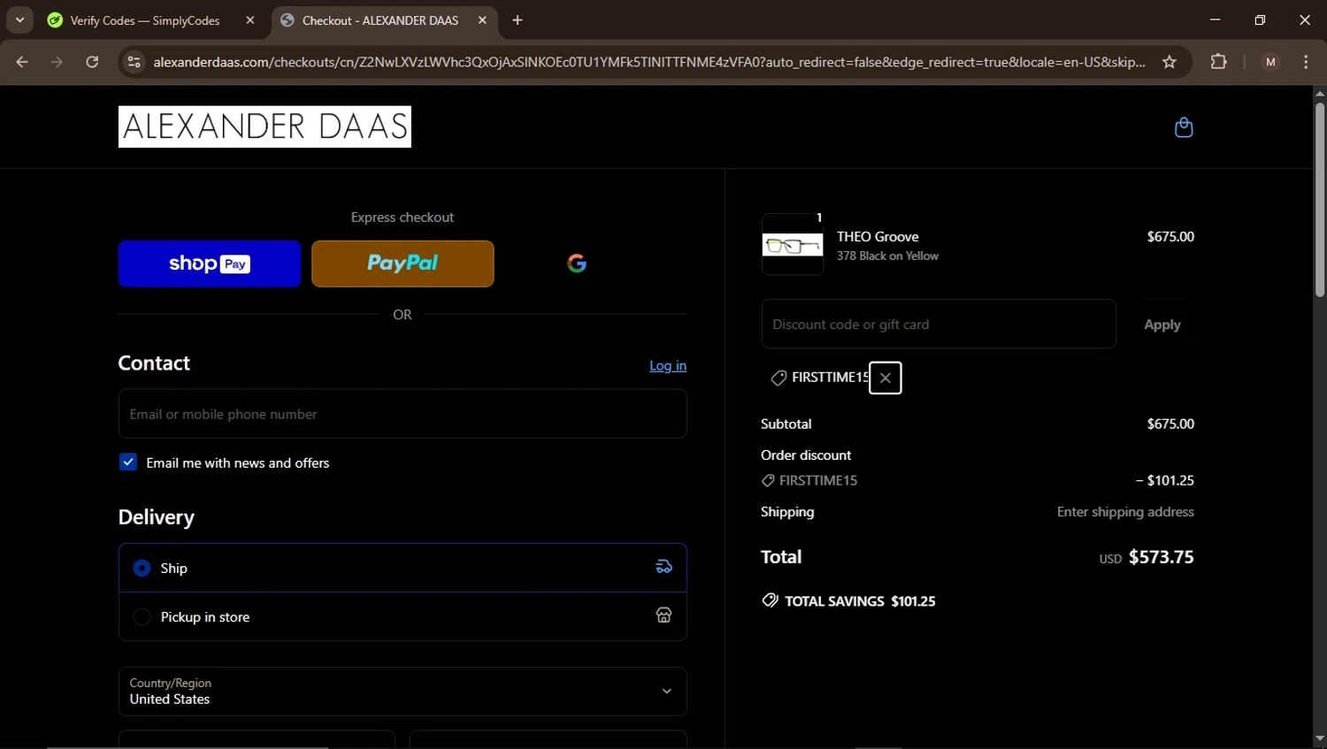Open the Country/Region dropdown
This screenshot has height=749, width=1327.
coord(403,692)
